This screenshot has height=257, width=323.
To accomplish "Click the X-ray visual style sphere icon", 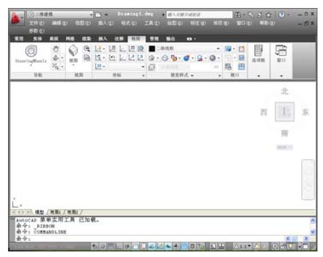I will coord(165,58).
